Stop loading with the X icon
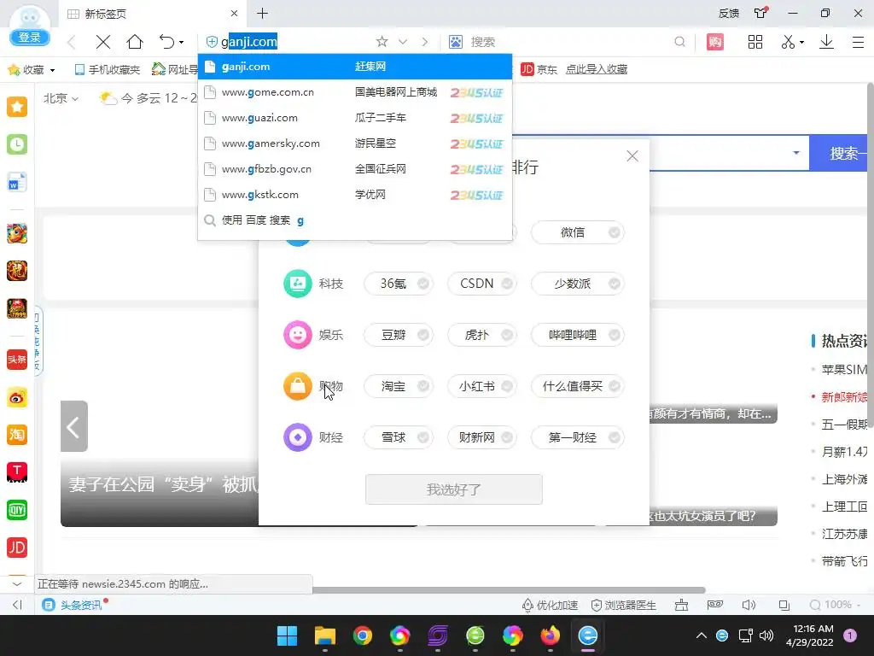874x656 pixels. (103, 42)
